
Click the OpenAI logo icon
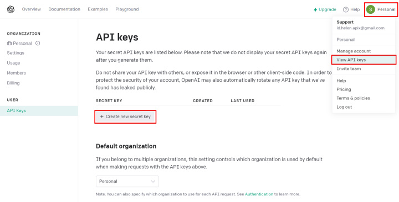(x=11, y=9)
